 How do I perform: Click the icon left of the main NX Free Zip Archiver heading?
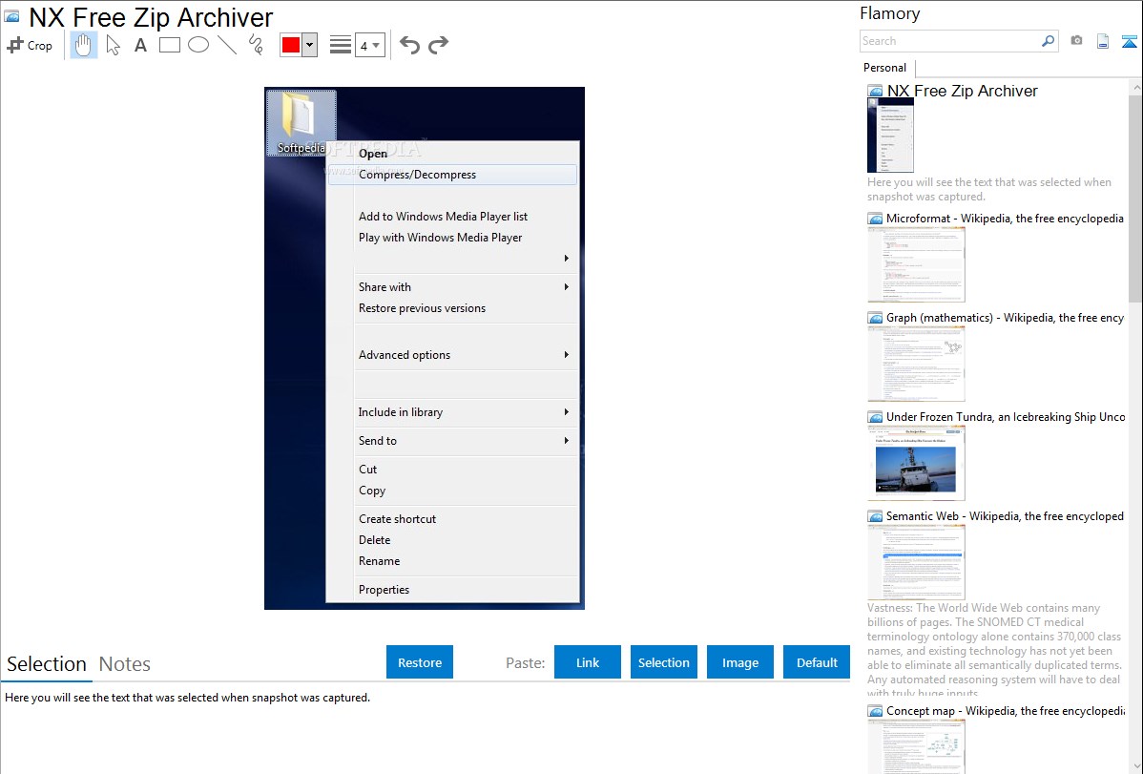point(11,17)
